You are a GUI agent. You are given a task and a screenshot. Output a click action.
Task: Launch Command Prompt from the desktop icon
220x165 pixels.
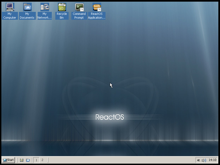click(x=79, y=7)
